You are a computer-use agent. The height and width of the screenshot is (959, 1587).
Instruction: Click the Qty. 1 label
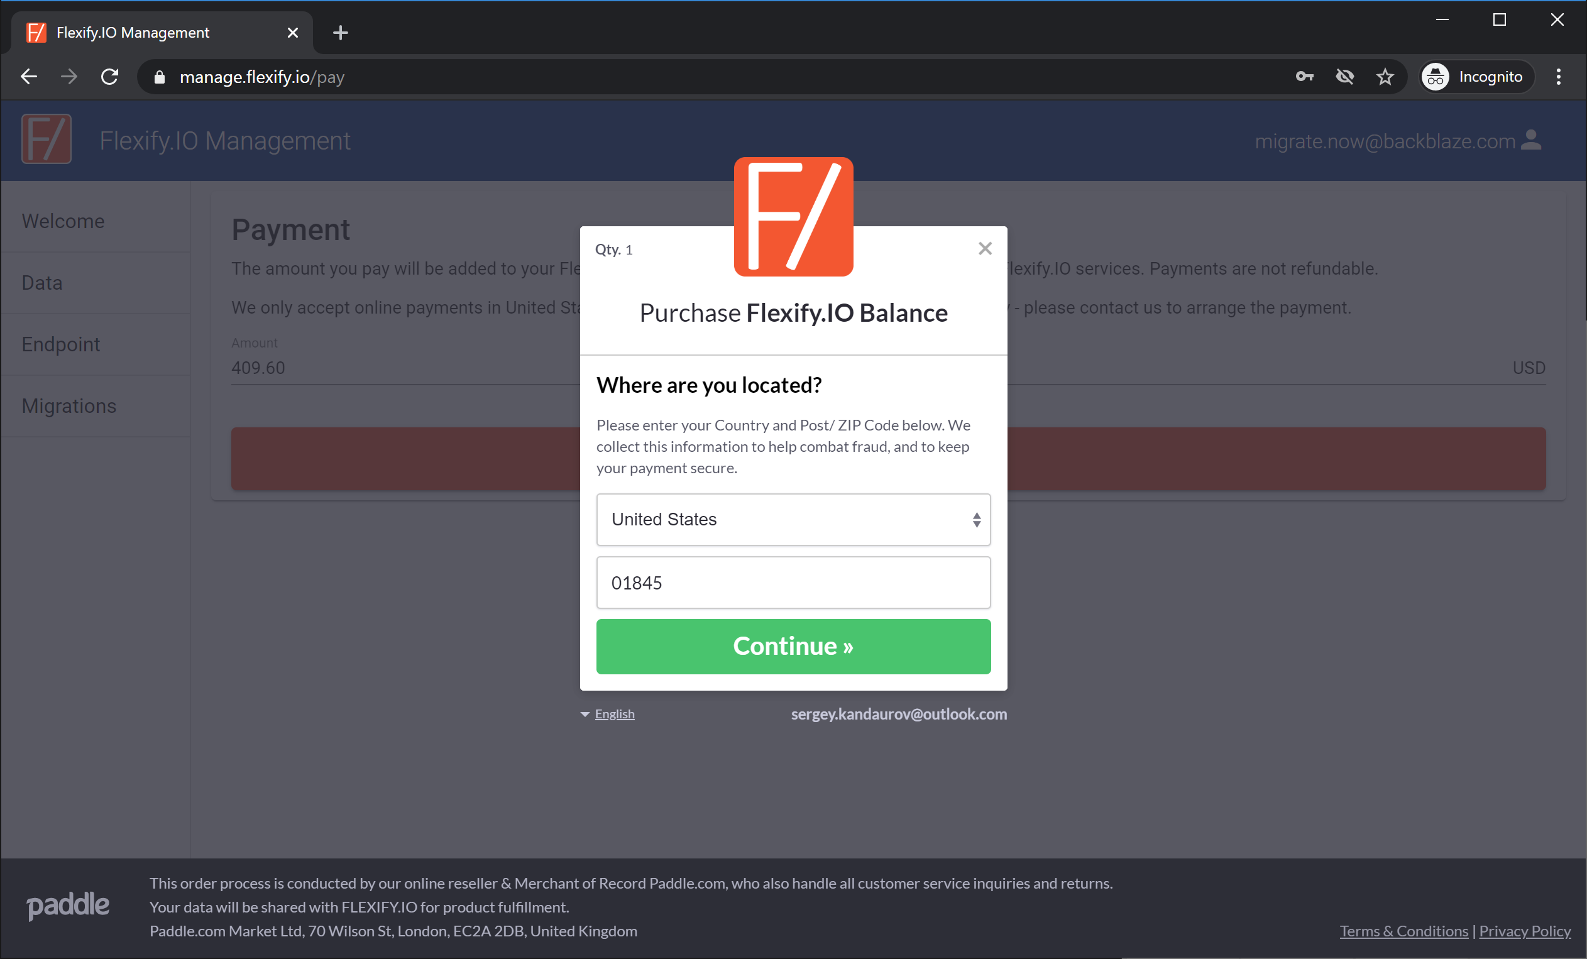click(614, 249)
